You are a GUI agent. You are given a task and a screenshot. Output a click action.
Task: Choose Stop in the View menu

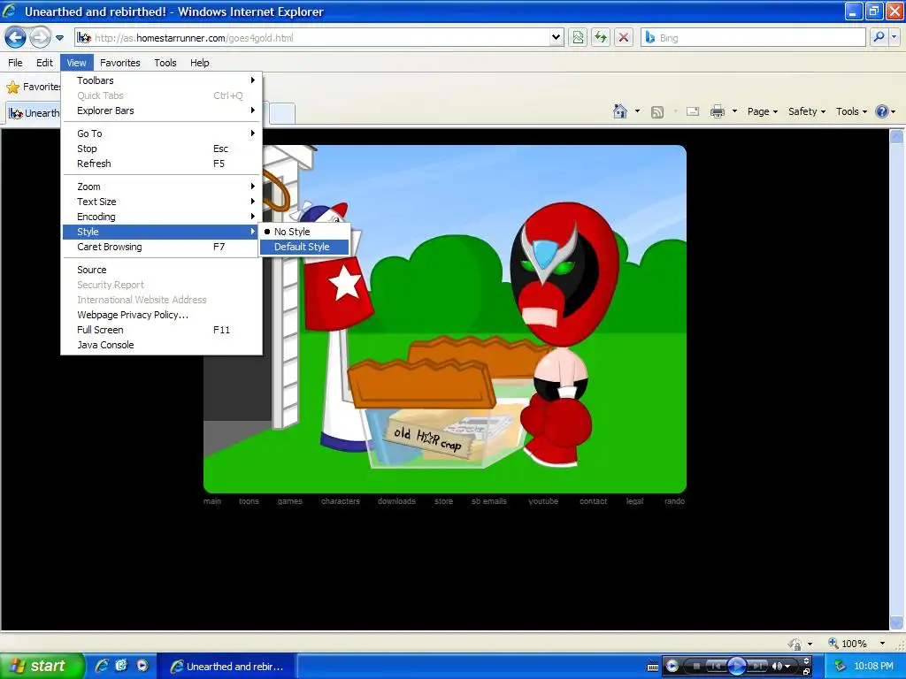click(x=162, y=149)
